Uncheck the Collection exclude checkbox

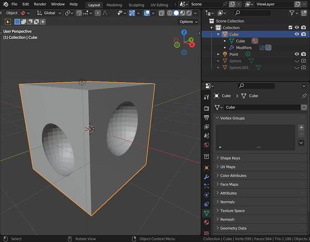[x=290, y=28]
